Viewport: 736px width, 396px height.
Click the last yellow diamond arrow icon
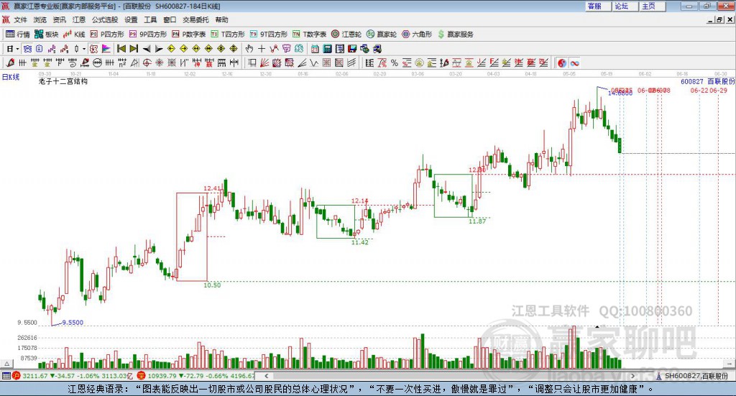(234, 49)
